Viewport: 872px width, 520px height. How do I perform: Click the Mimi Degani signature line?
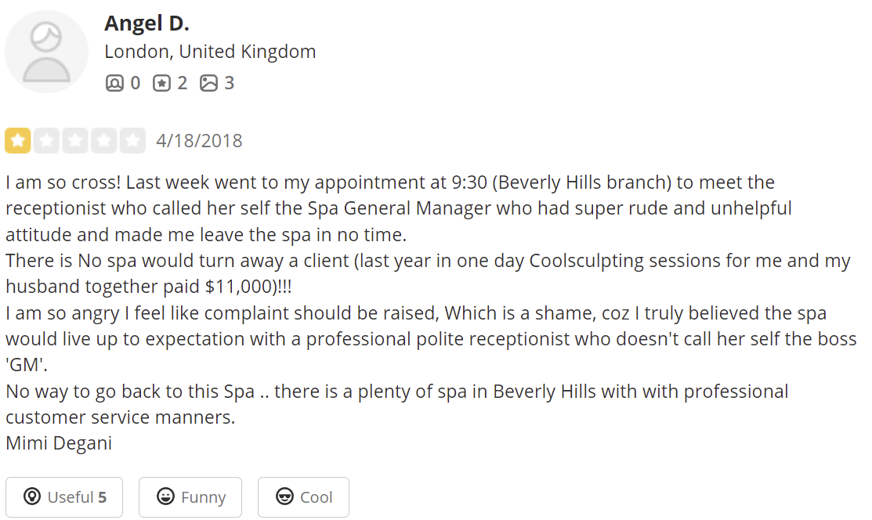[59, 443]
